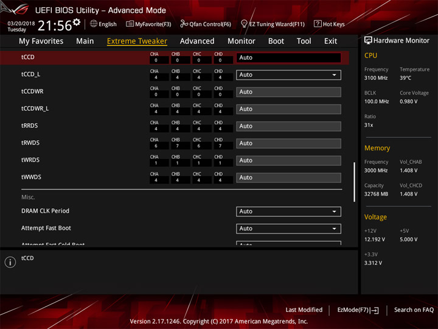Click the CPU temperature 39°C reading
This screenshot has width=438, height=329.
[x=405, y=78]
